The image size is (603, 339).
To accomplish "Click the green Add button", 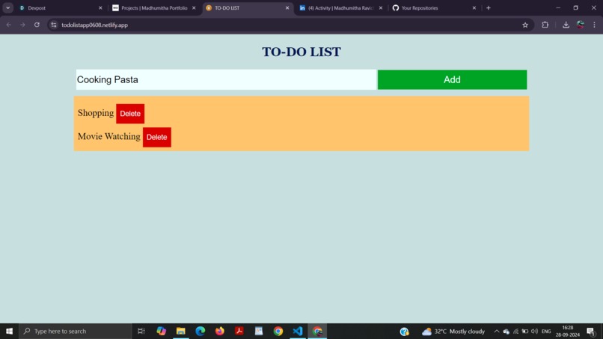I will [452, 79].
